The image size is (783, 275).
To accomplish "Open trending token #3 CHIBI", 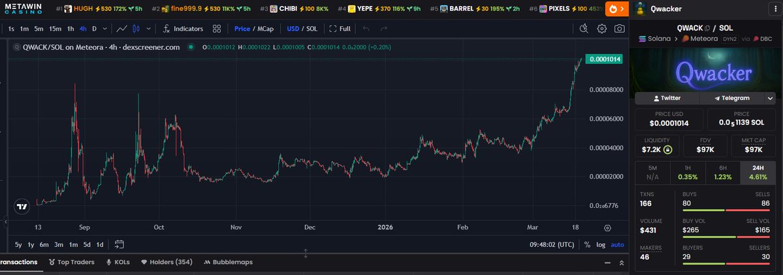I will click(294, 8).
